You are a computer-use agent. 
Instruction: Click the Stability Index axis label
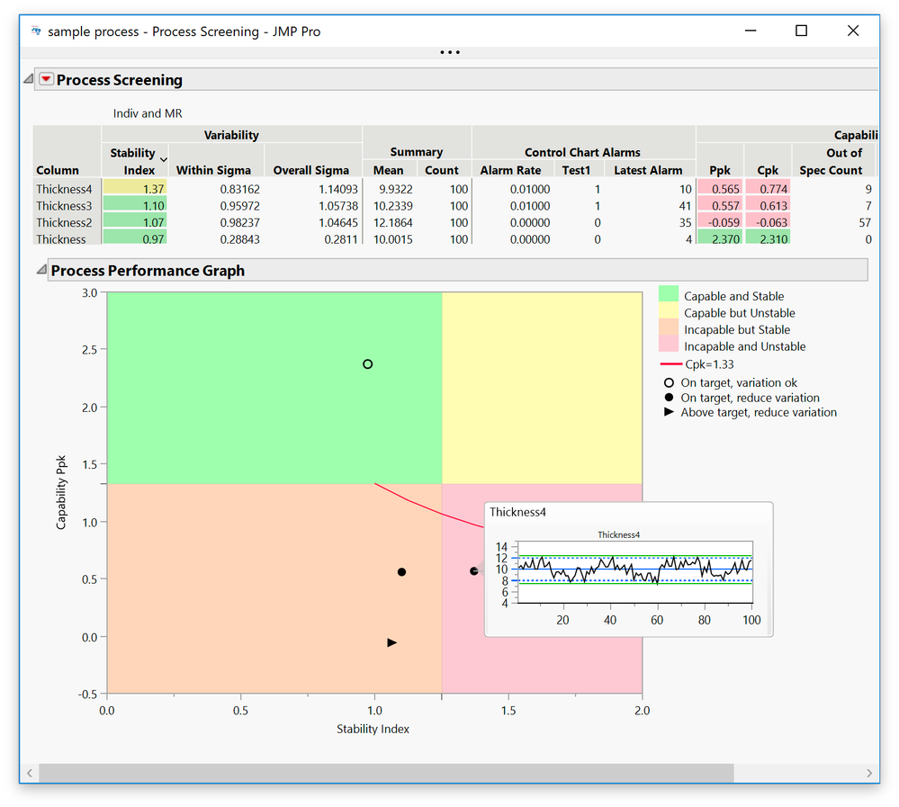point(373,729)
